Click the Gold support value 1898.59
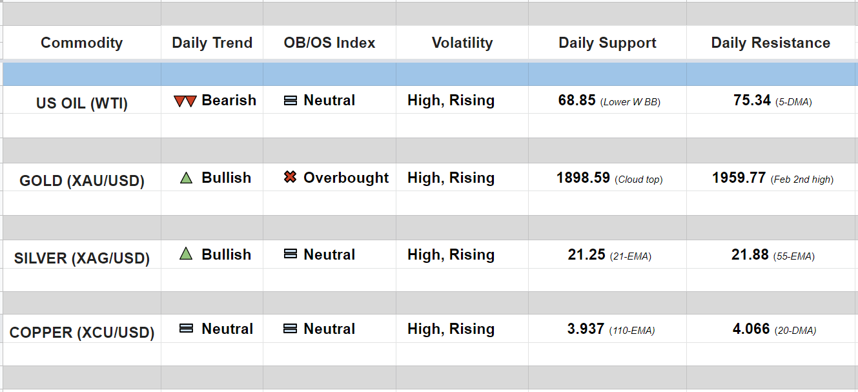Image resolution: width=858 pixels, height=392 pixels. click(583, 178)
